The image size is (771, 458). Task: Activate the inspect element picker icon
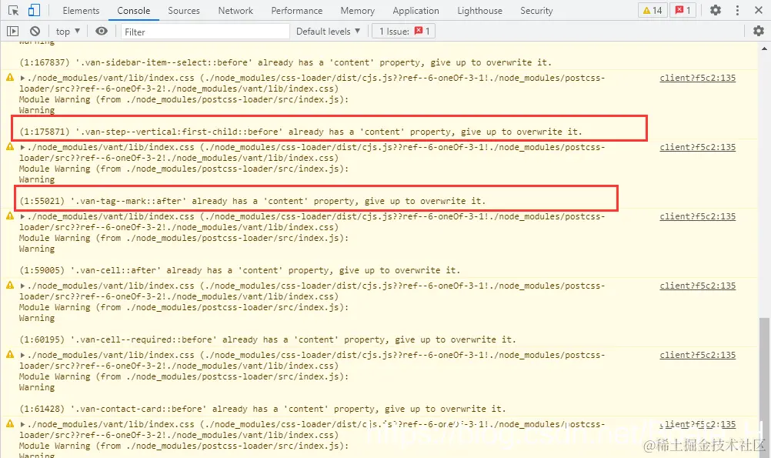click(x=13, y=10)
